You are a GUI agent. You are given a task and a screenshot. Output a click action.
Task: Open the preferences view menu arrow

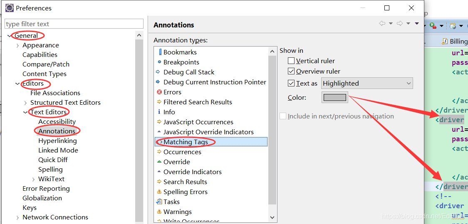[417, 24]
